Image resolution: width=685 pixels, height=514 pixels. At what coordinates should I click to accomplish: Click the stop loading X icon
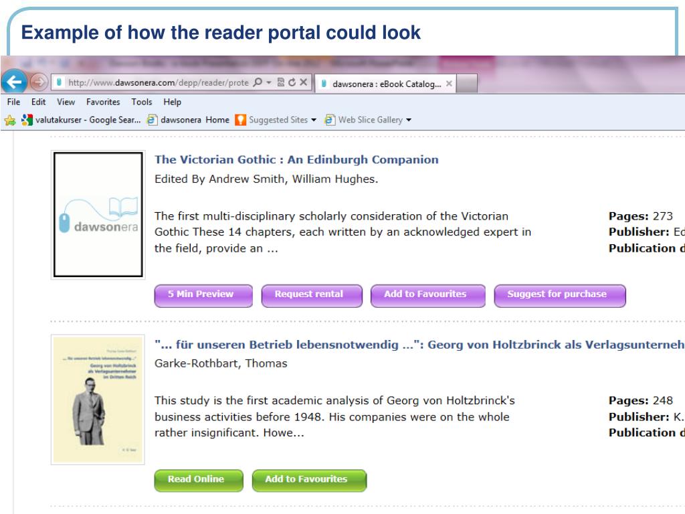[x=303, y=82]
